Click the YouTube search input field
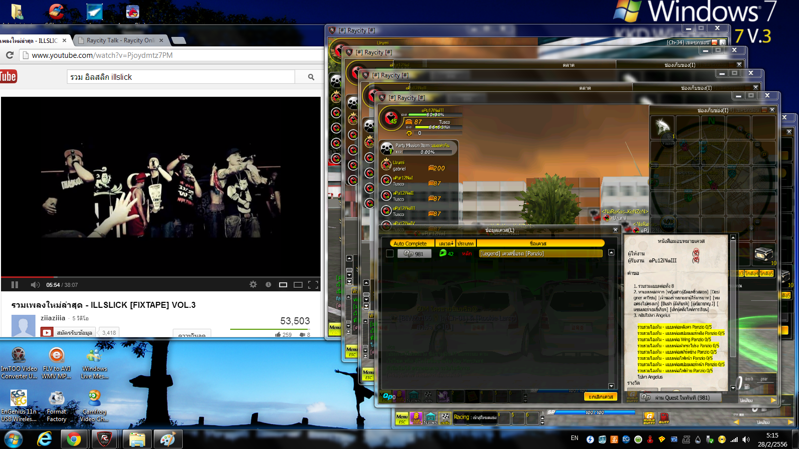Screen dimensions: 799x449 click(181, 77)
